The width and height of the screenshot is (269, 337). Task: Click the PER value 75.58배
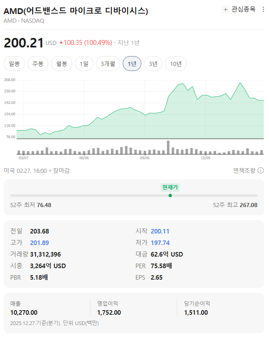coord(161,266)
